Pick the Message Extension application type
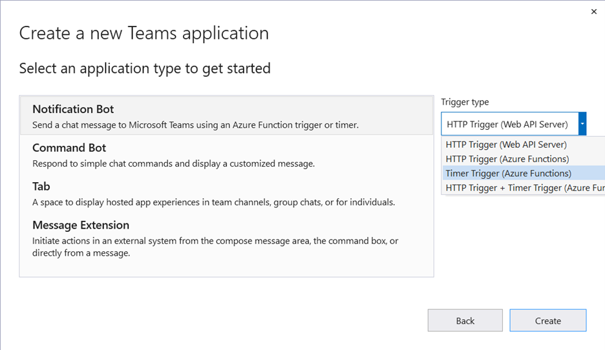Viewport: 605px width, 350px height. click(81, 225)
